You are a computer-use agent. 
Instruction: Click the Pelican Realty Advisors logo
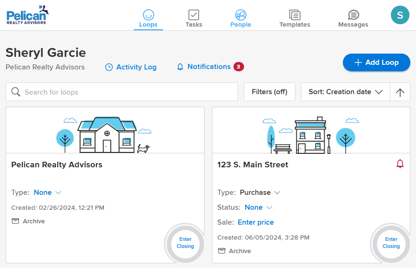(x=28, y=15)
